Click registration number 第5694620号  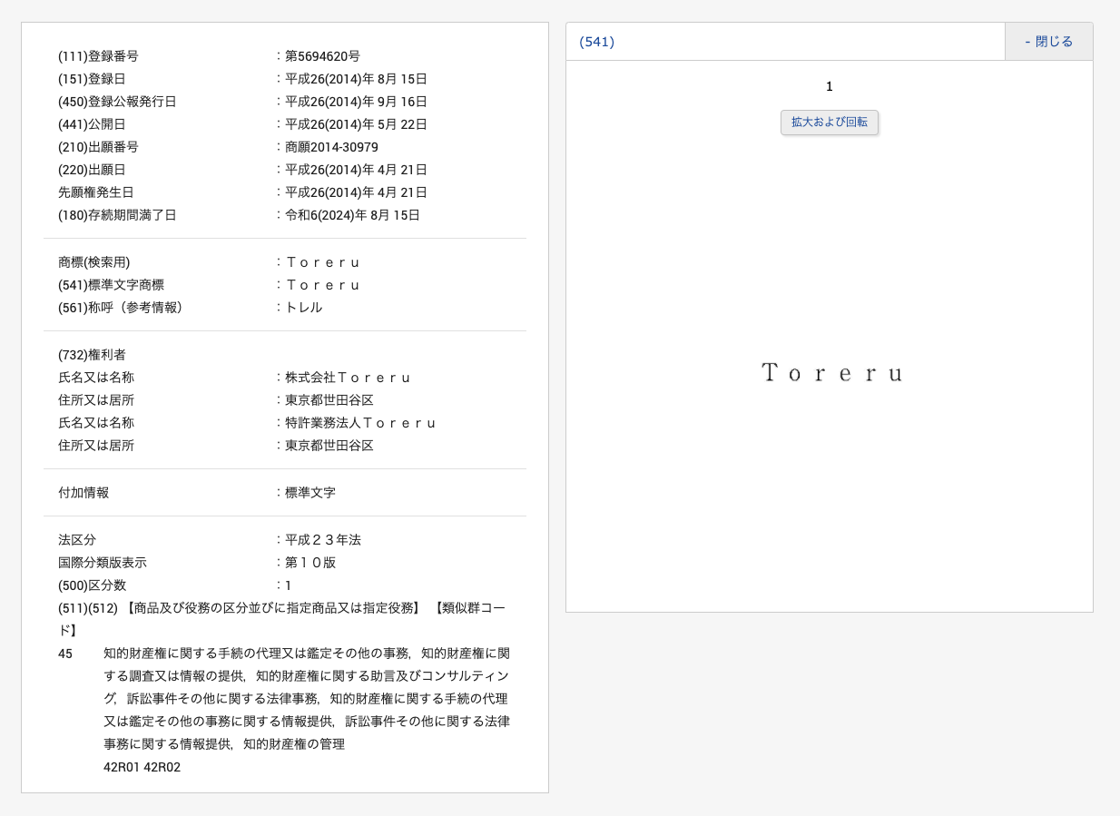coord(322,56)
